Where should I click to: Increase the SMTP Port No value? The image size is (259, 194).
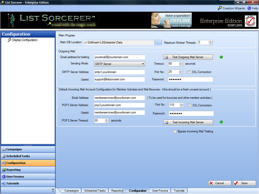[x=181, y=71]
